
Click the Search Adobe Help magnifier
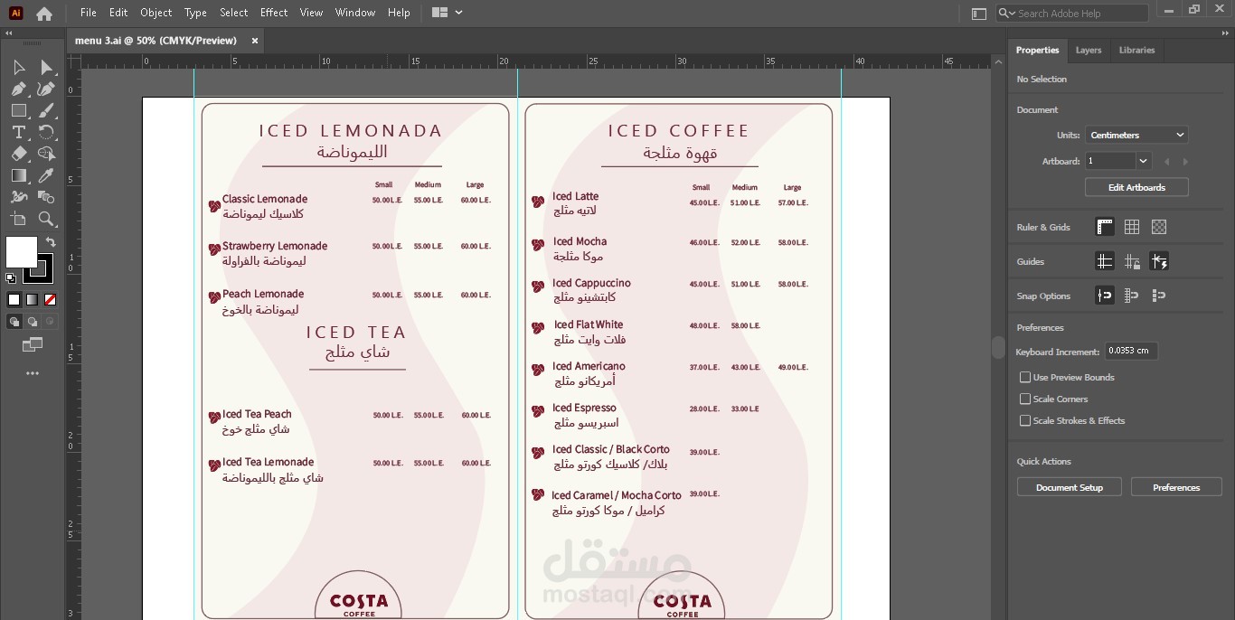[1006, 14]
